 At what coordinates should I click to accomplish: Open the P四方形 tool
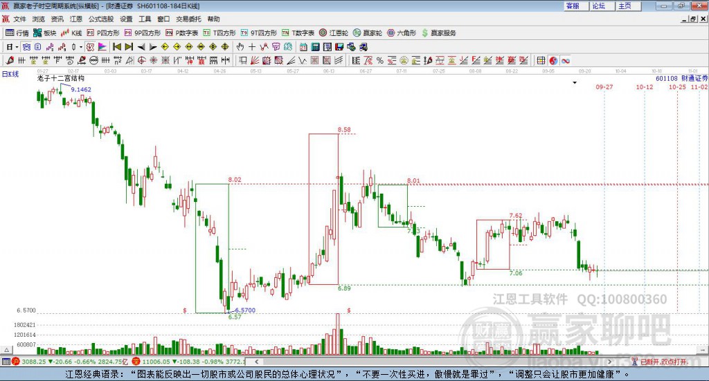click(103, 33)
